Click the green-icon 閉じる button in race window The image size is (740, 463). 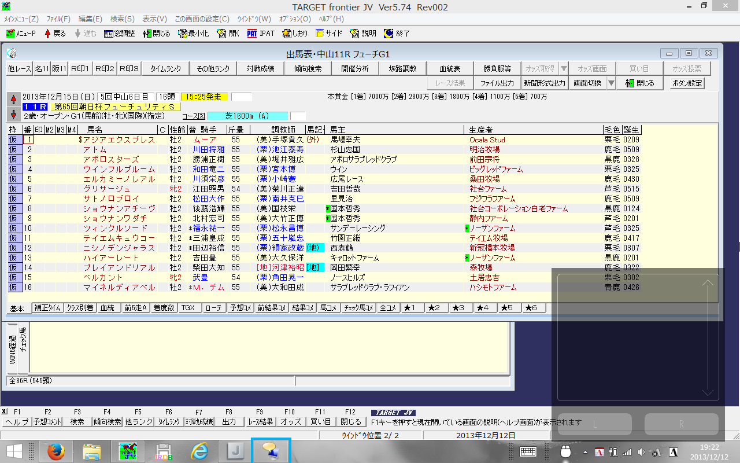click(x=640, y=83)
